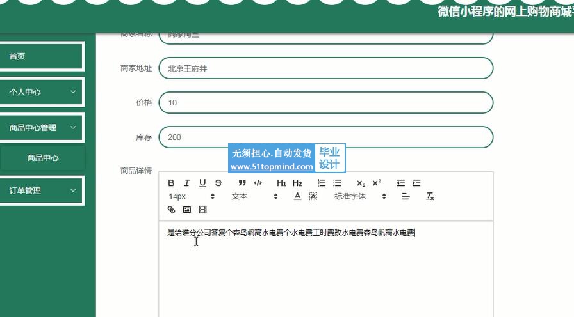Clear formatting with Tx icon
Image resolution: width=574 pixels, height=317 pixels.
point(430,196)
